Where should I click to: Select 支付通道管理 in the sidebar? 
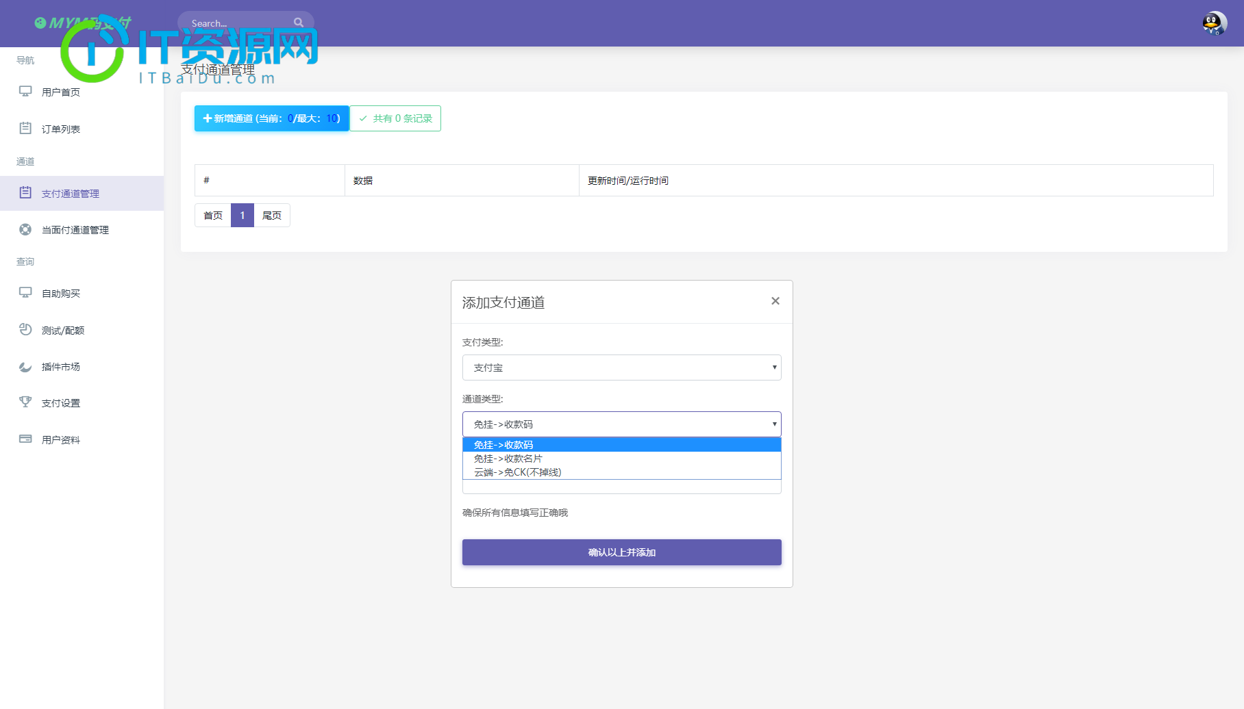82,194
